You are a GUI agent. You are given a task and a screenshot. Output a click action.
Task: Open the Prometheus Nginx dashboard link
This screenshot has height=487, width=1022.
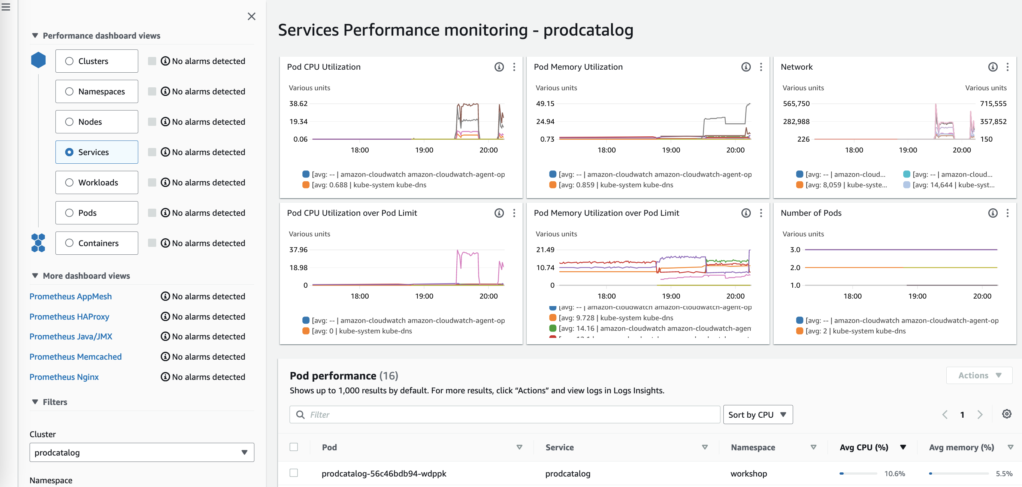pos(64,377)
